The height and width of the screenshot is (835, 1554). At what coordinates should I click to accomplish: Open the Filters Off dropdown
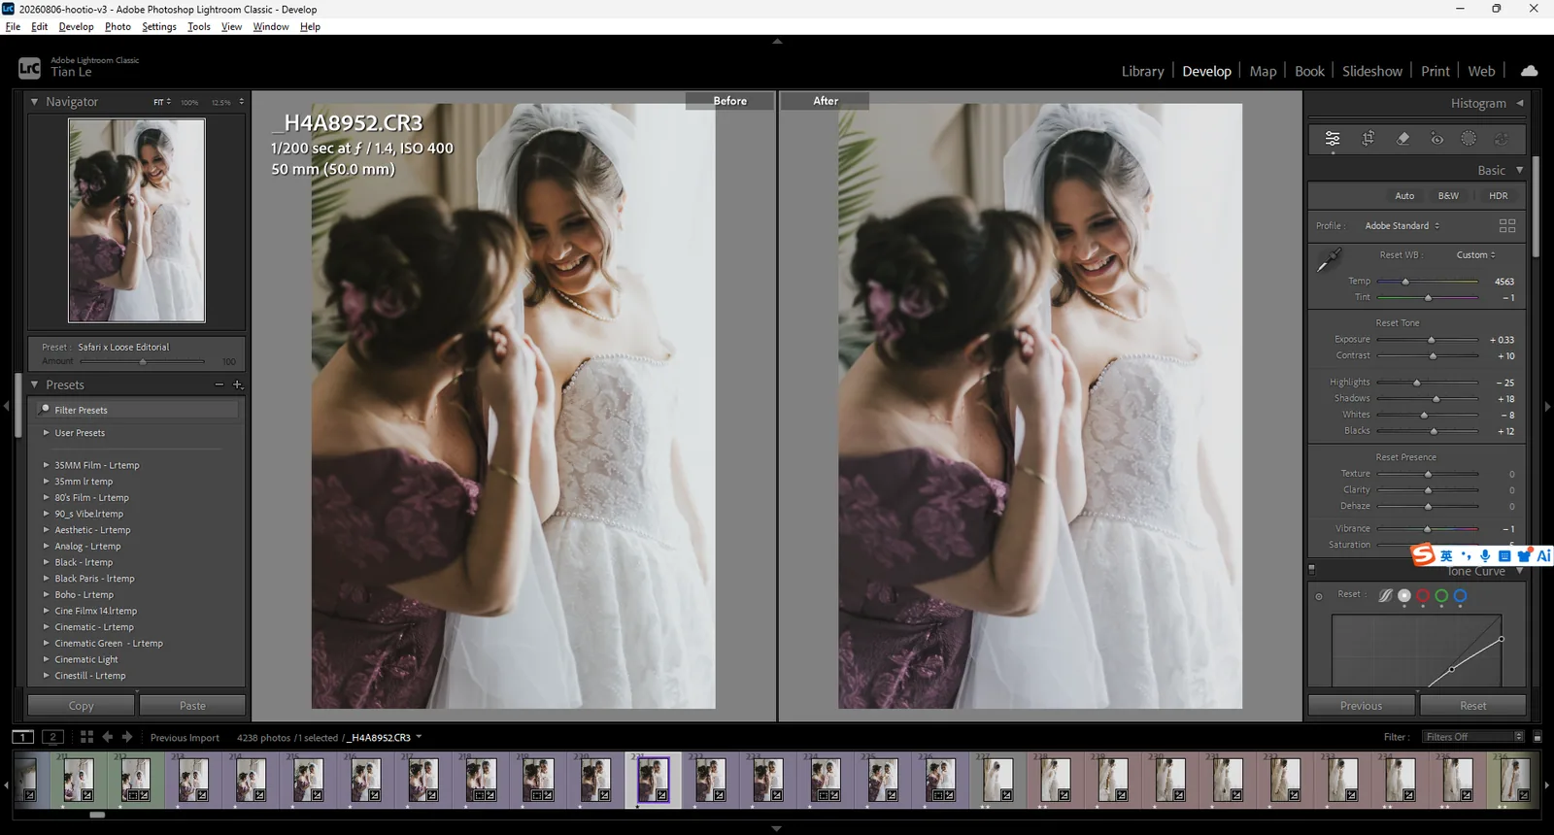[1474, 737]
